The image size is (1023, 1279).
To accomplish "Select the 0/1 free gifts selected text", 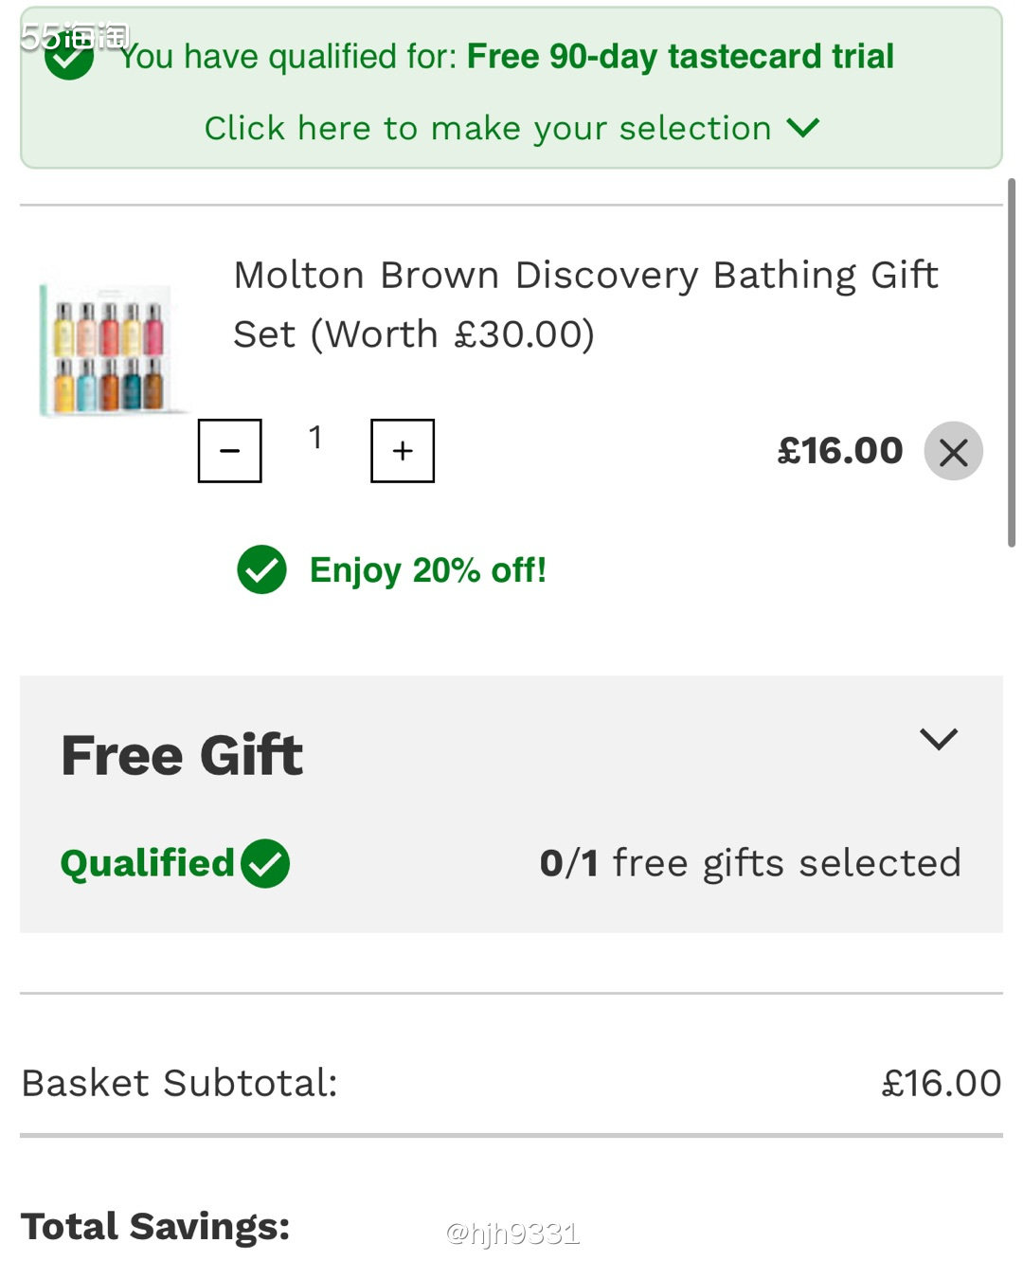I will pos(750,863).
